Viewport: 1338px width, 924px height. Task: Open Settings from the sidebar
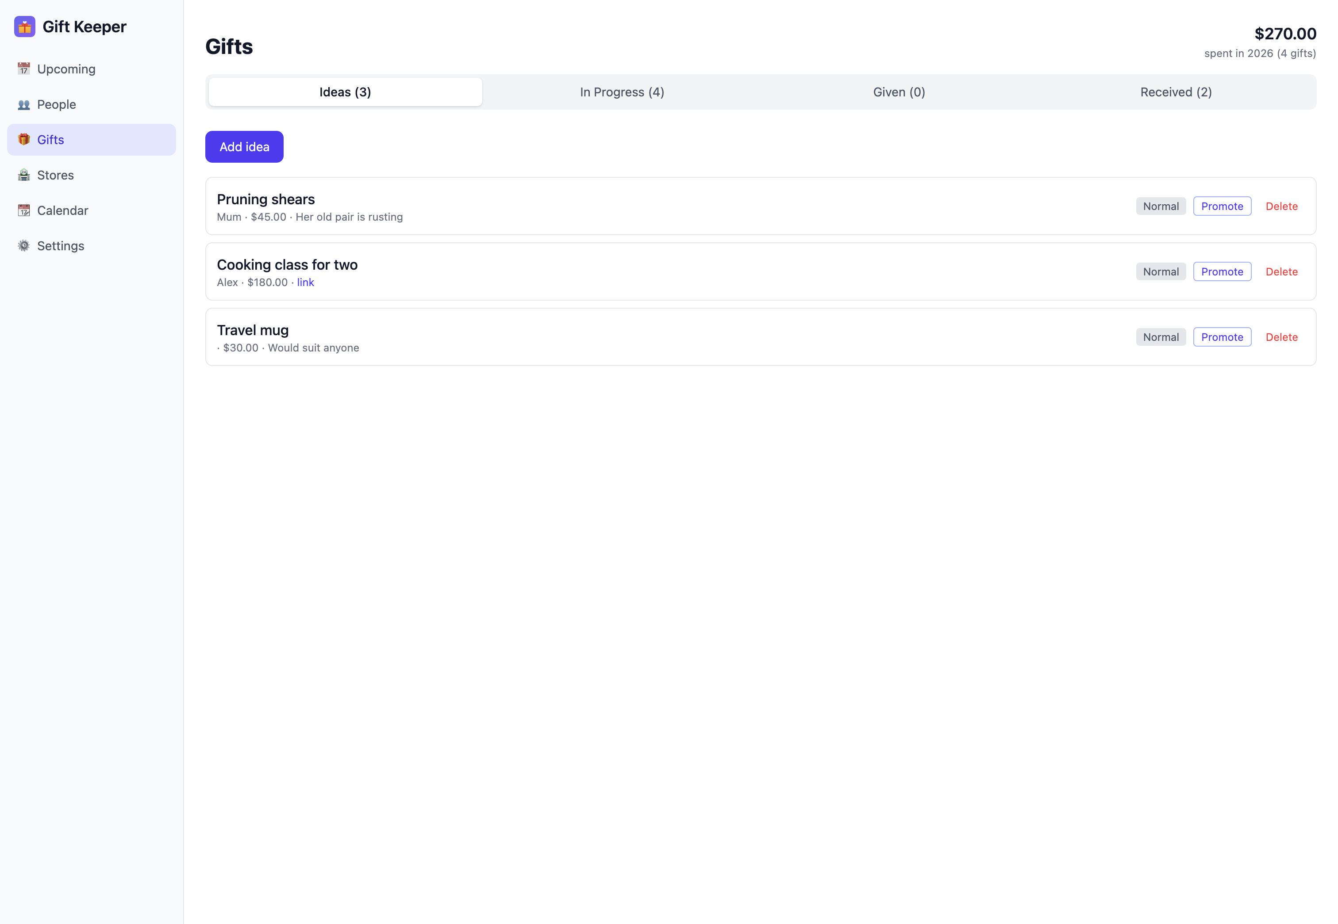pyautogui.click(x=92, y=245)
